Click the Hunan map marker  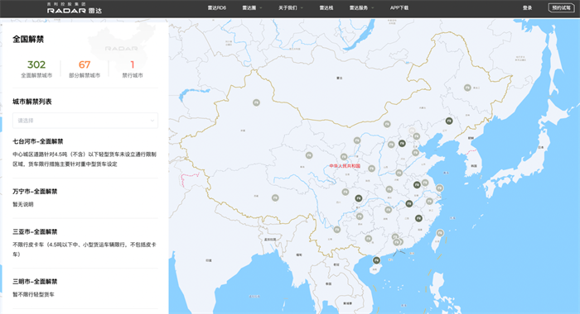[388, 210]
